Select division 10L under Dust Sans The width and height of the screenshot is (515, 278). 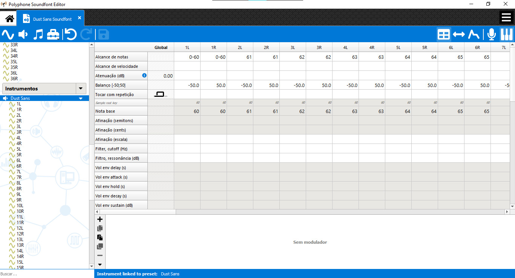click(x=20, y=206)
